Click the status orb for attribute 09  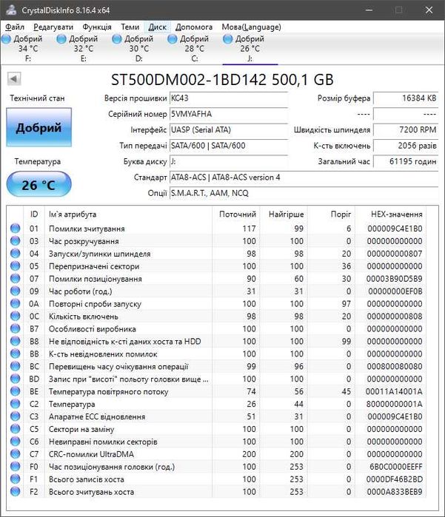(x=16, y=291)
